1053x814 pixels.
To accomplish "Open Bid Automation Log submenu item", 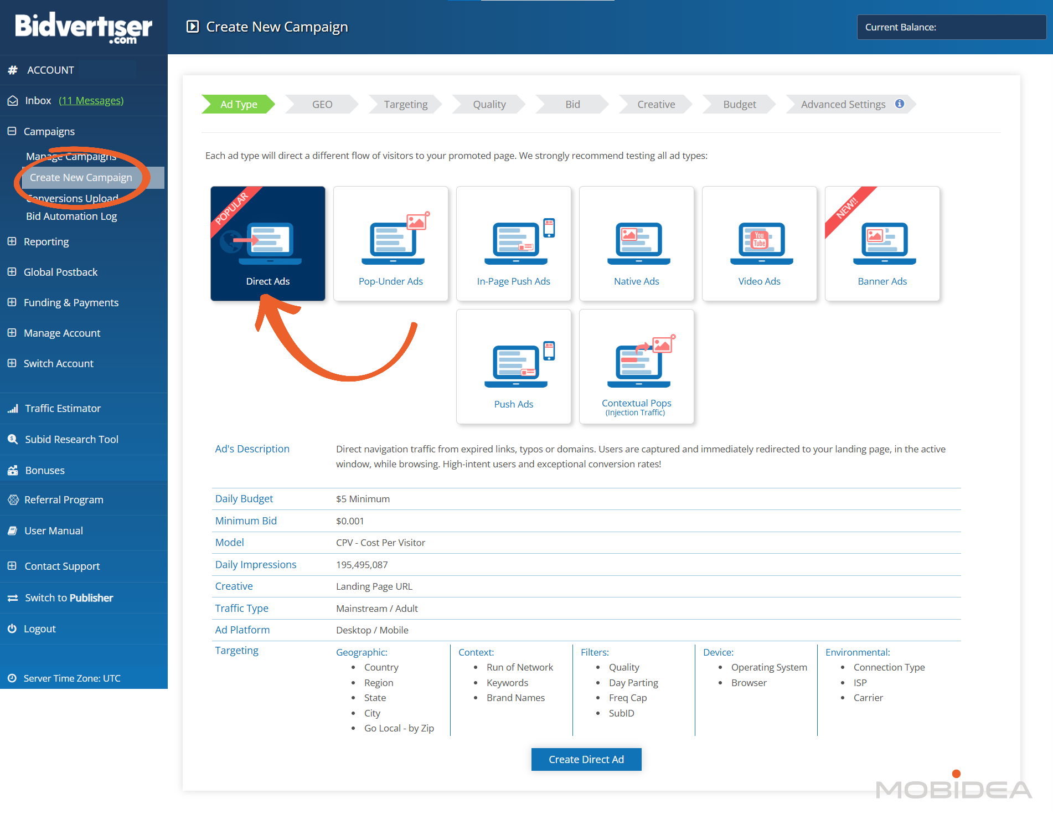I will (x=71, y=216).
